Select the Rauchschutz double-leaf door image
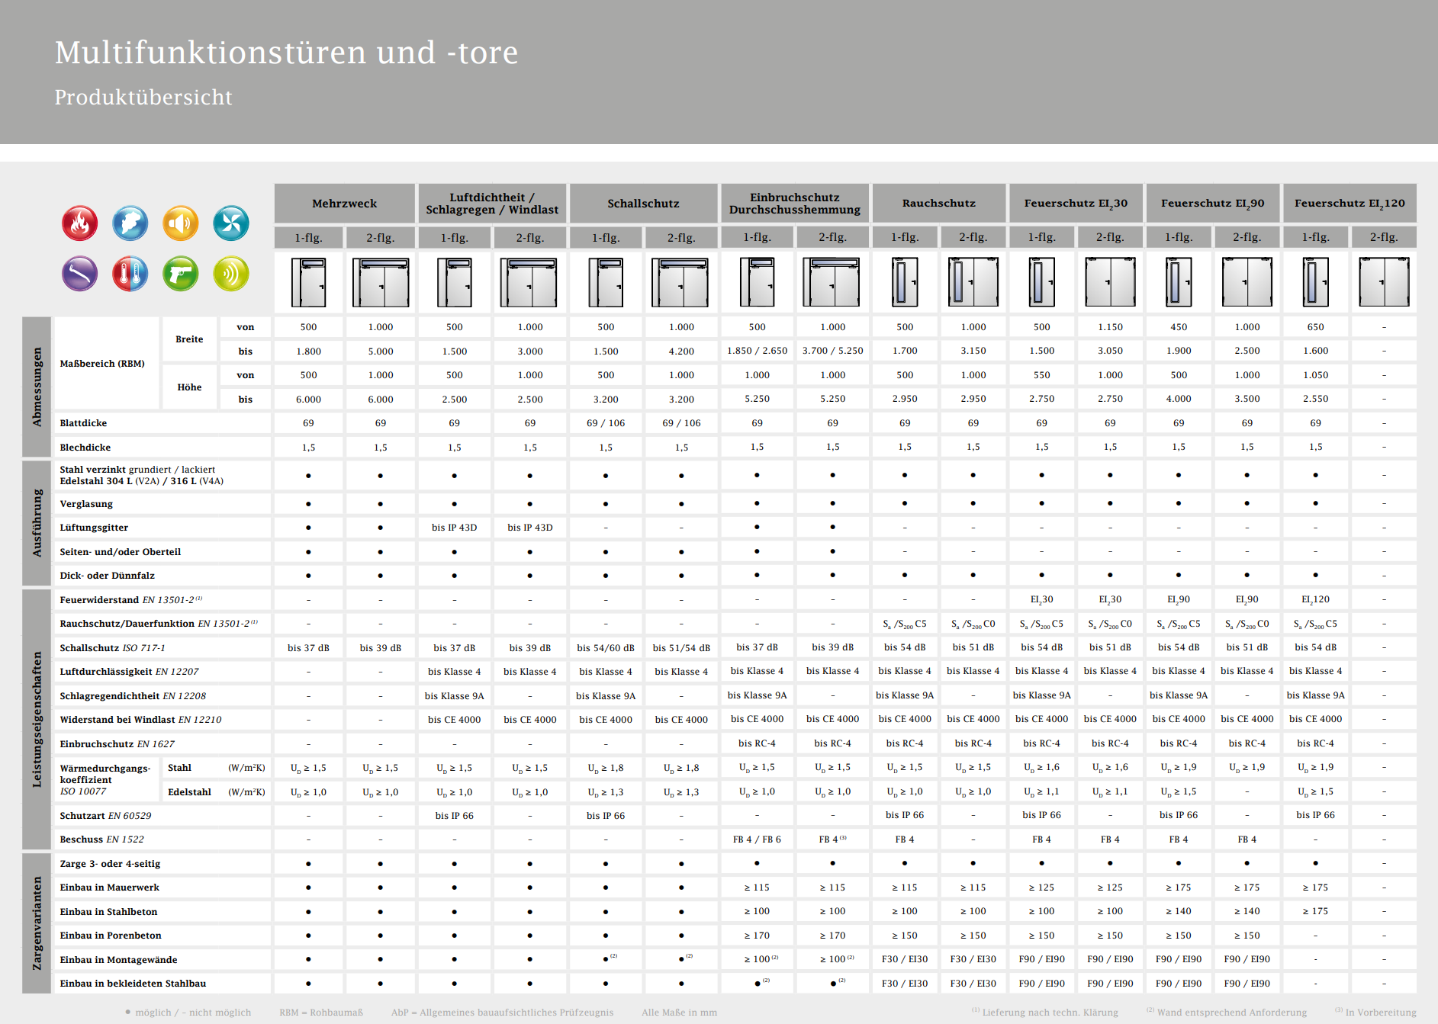This screenshot has height=1024, width=1438. point(973,282)
